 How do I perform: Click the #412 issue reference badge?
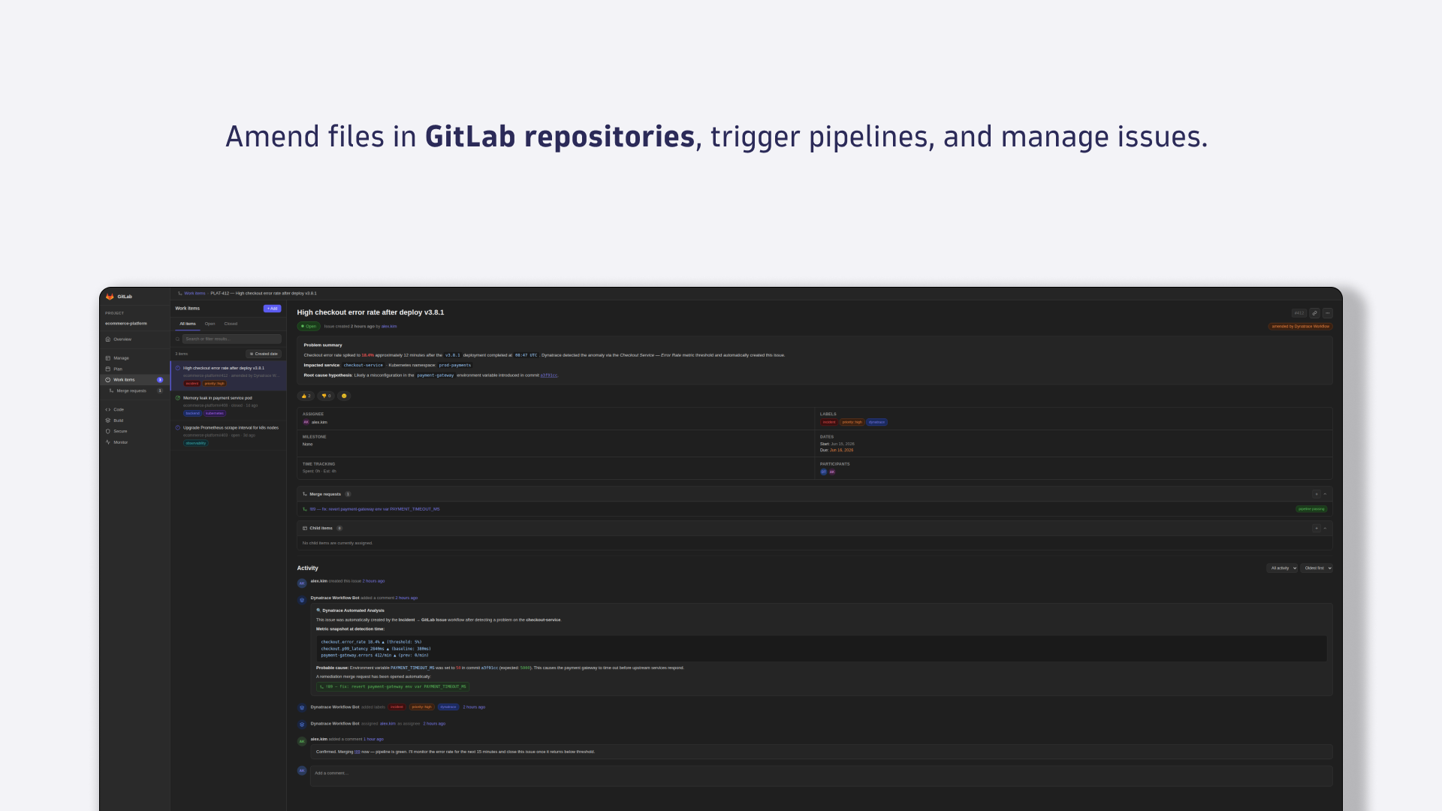click(x=1299, y=313)
